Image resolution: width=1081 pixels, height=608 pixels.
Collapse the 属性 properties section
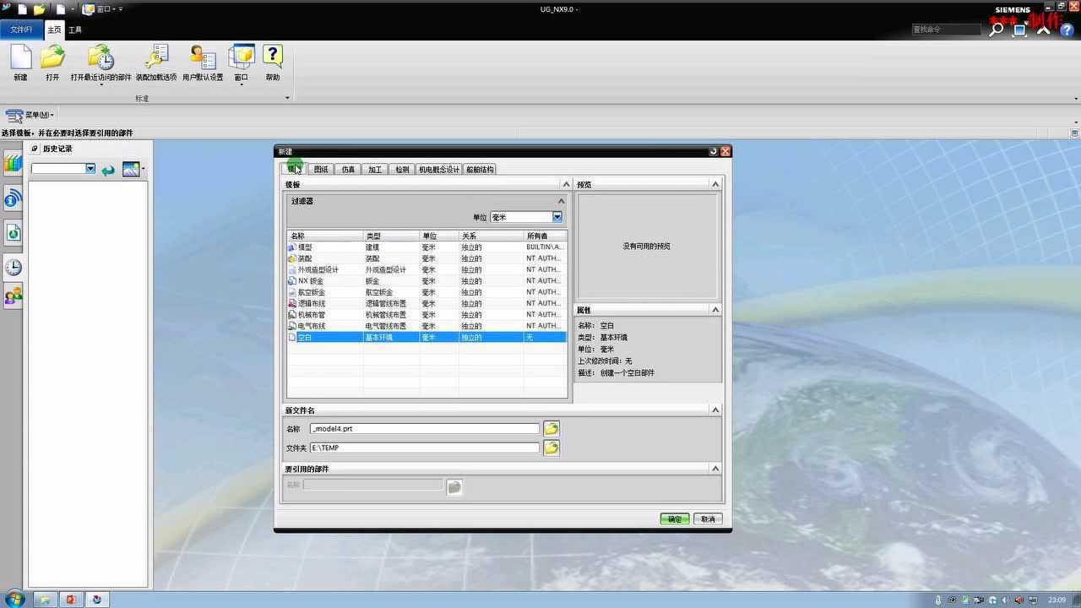714,310
